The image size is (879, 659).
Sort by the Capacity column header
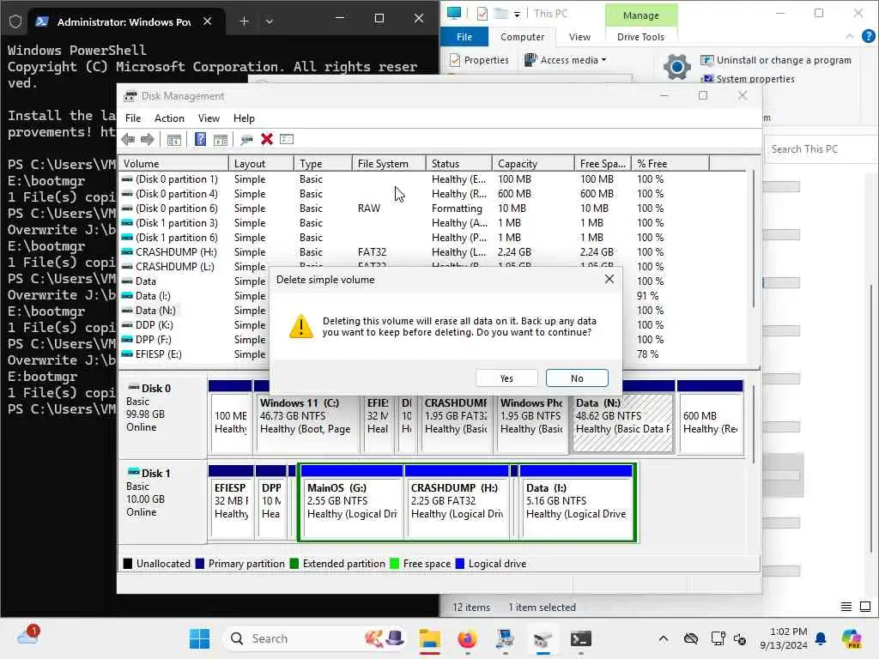[533, 164]
